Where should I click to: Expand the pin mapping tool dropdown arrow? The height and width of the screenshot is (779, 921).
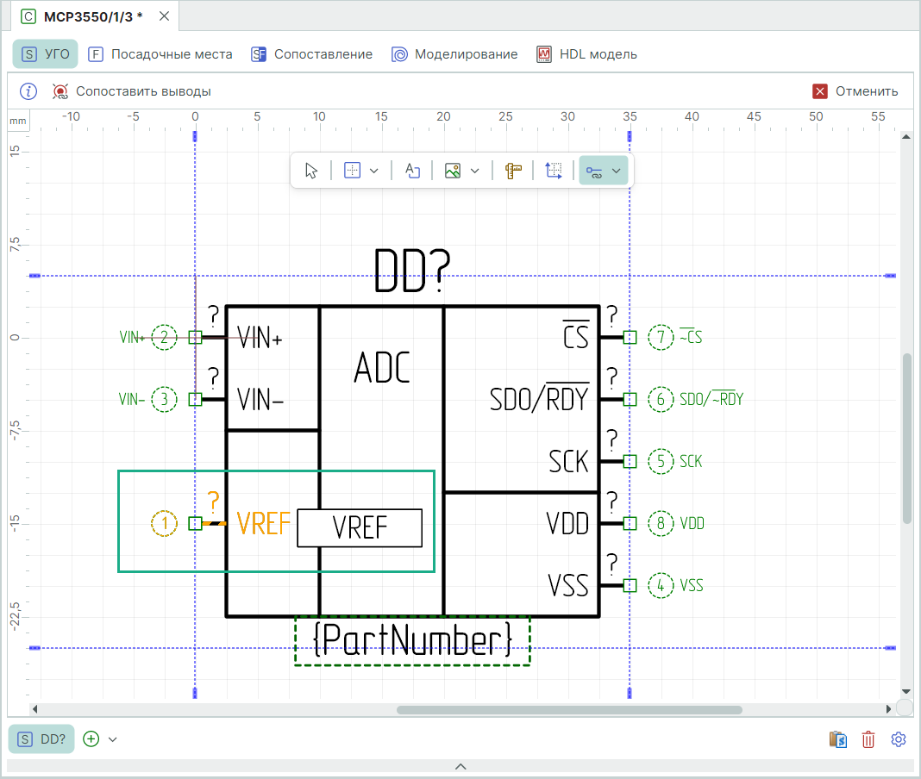pyautogui.click(x=617, y=171)
